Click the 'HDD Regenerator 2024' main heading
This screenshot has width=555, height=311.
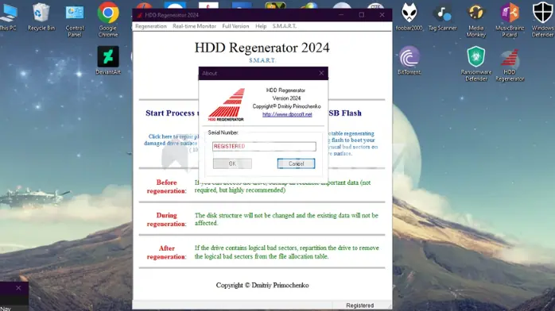(x=262, y=48)
